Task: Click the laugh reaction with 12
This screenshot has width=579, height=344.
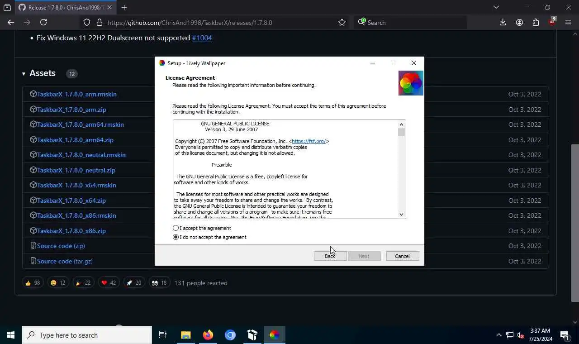Action: (58, 283)
